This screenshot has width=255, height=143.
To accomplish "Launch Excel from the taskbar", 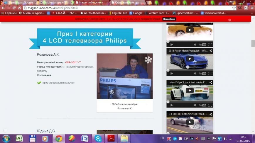I will click(x=19, y=139).
